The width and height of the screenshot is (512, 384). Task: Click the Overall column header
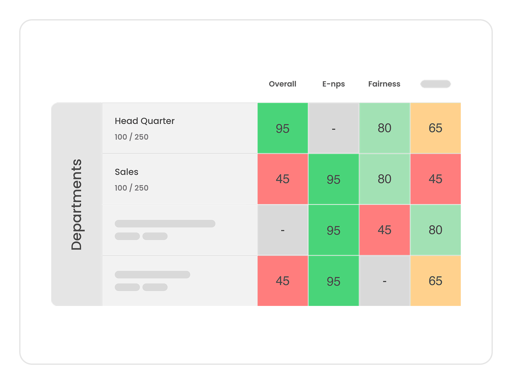[282, 84]
